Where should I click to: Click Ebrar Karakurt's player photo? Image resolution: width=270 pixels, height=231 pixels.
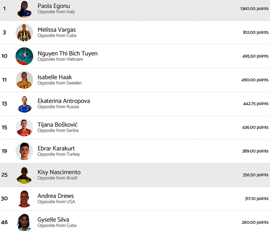click(24, 151)
